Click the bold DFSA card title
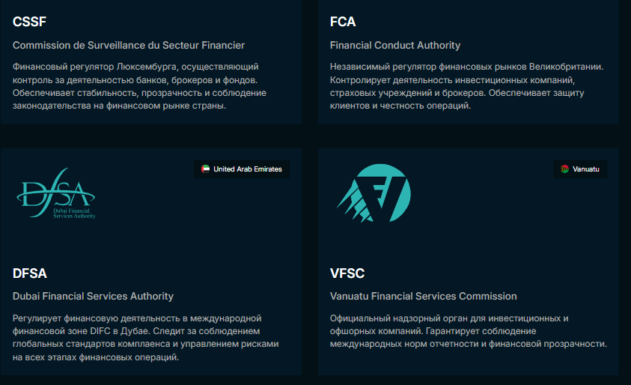This screenshot has width=631, height=385. [x=30, y=273]
